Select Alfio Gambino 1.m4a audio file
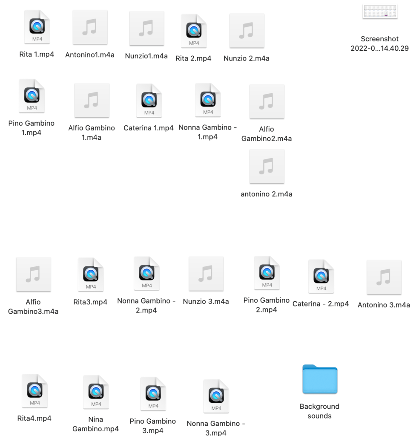Viewport: 419px width, 436px height. [x=92, y=100]
